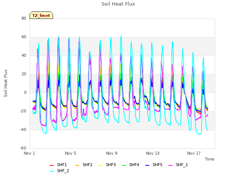Click the Nov 9 x-axis label
This screenshot has width=237, height=178.
click(111, 153)
